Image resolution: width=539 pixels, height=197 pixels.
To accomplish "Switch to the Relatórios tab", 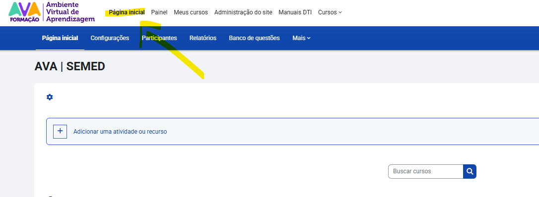I will 203,38.
